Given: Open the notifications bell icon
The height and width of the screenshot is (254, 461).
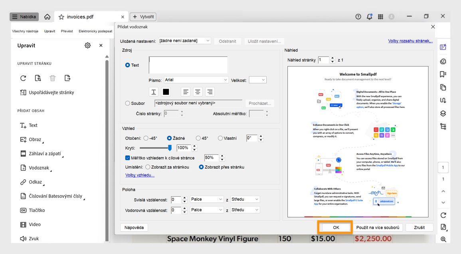Looking at the screenshot, I should [x=370, y=17].
